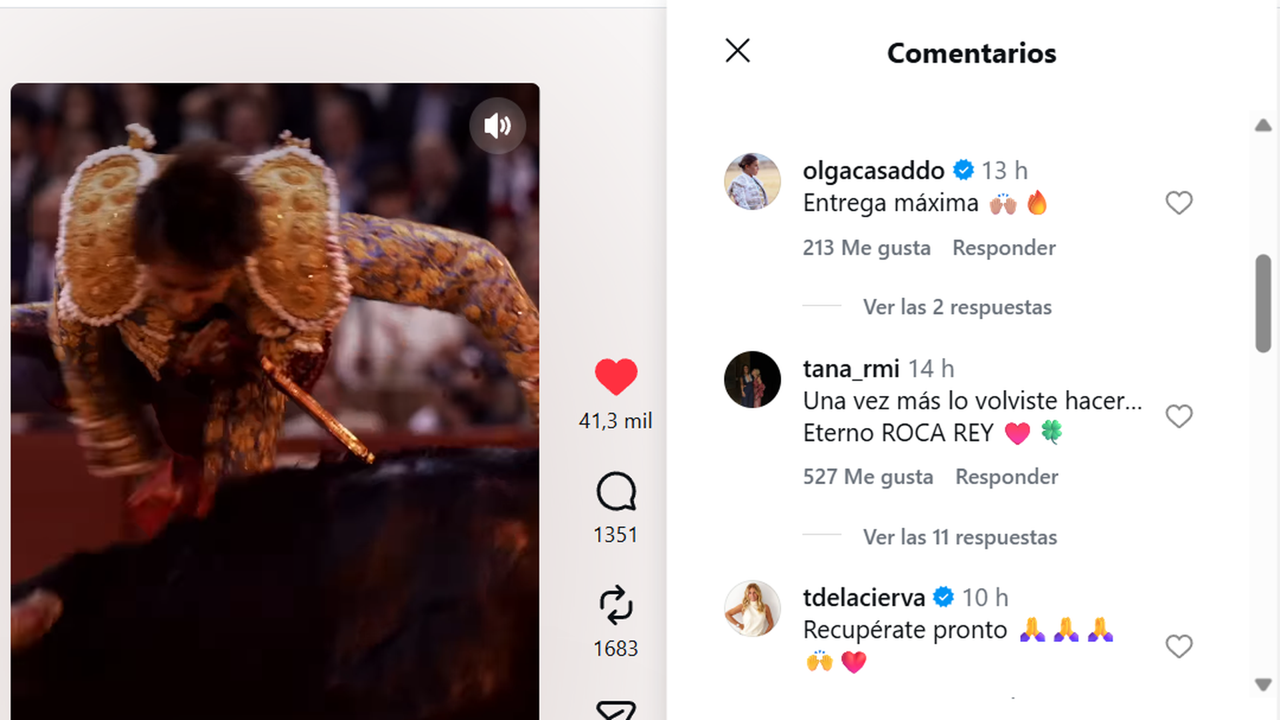Mute the video audio

click(x=497, y=125)
